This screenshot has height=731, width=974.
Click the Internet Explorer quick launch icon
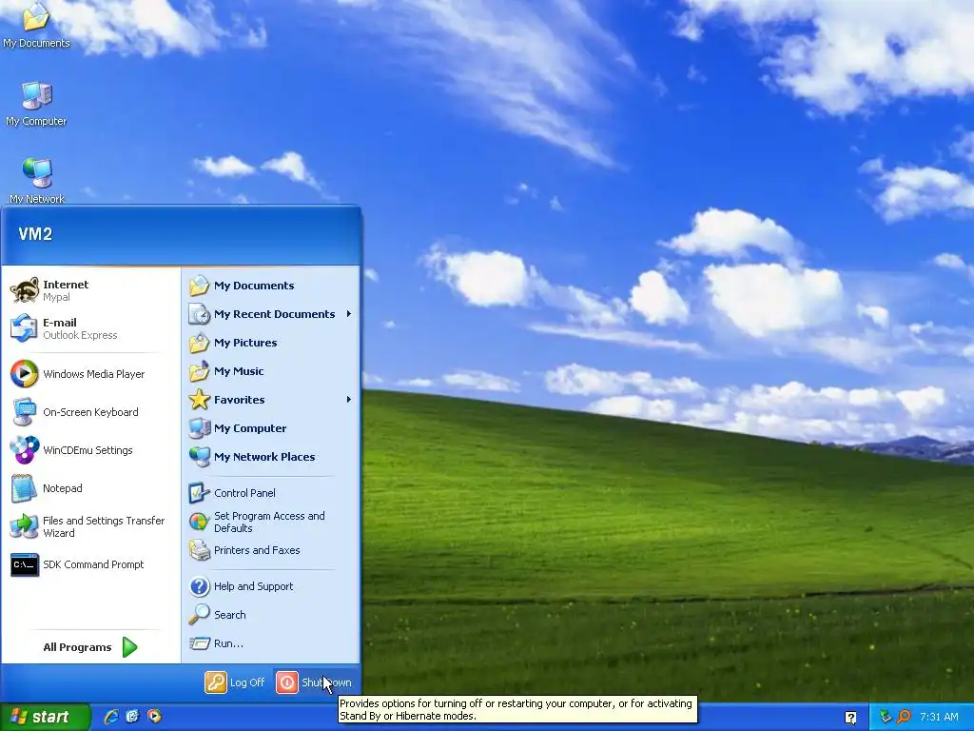[111, 717]
